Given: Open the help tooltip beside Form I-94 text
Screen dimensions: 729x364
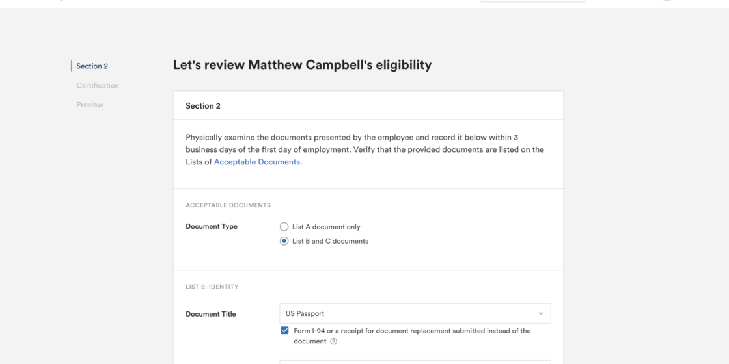Looking at the screenshot, I should [x=333, y=341].
